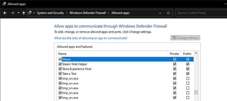
Task: Open Windows Defender Firewall breadcrumb
Action: (x=88, y=13)
